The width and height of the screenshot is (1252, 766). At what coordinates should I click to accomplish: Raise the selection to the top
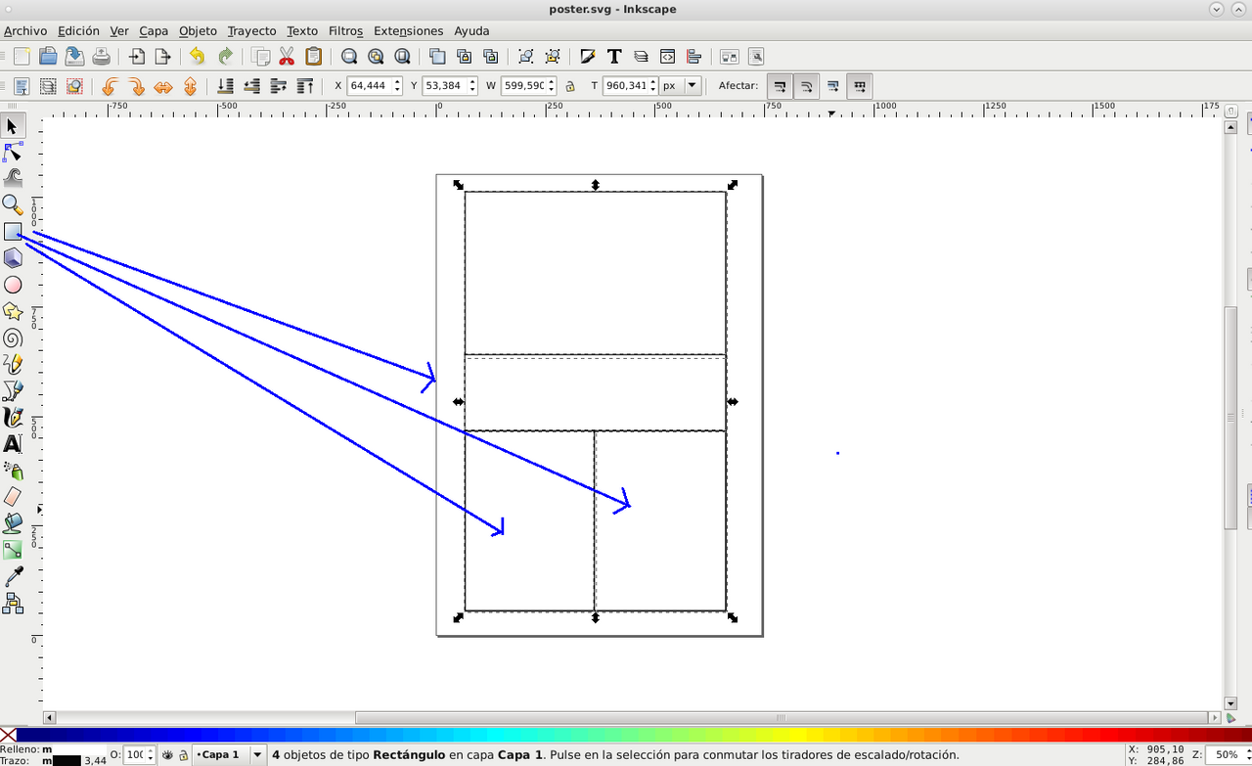(x=304, y=85)
